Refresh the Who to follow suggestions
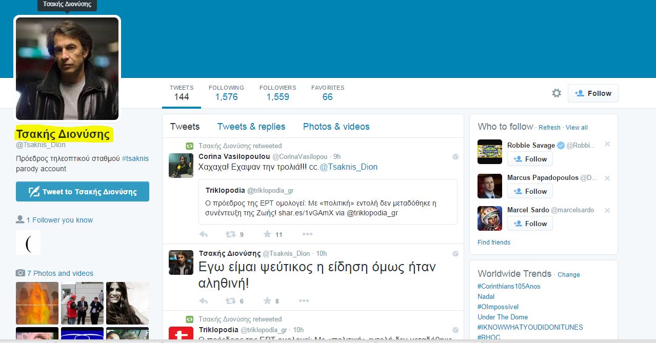This screenshot has width=656, height=343. [549, 128]
